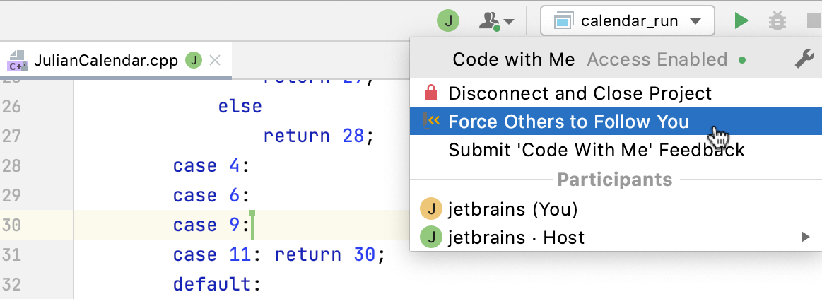Click jetbrains Host participant avatar
The height and width of the screenshot is (299, 822).
[x=430, y=238]
